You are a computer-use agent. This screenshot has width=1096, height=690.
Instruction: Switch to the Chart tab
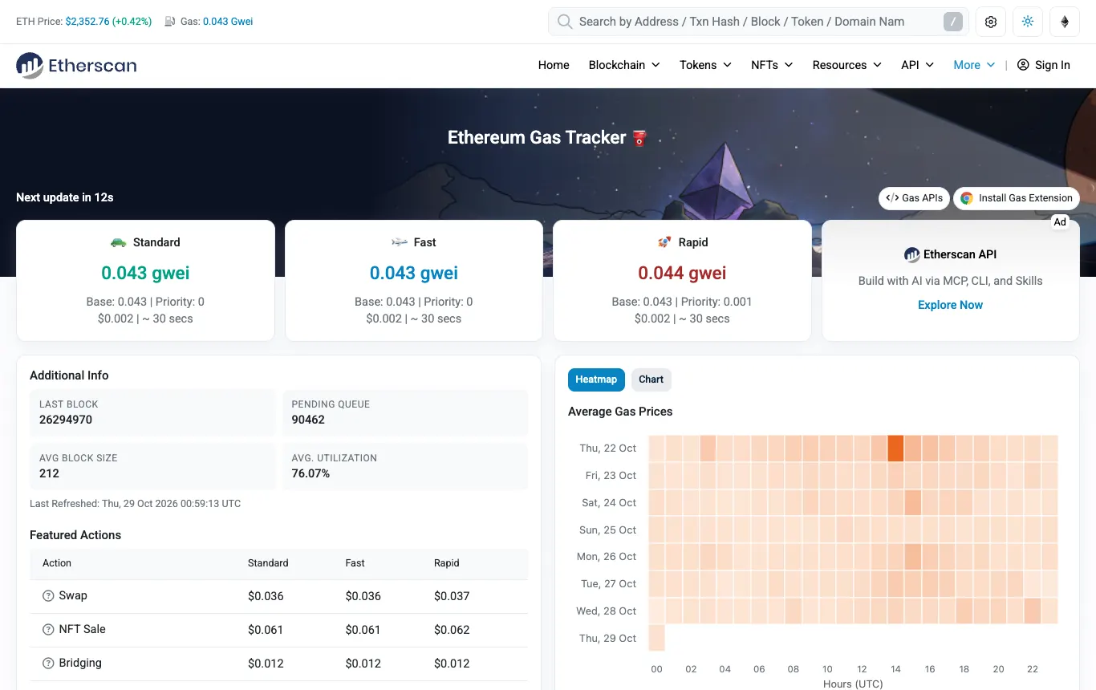(652, 379)
